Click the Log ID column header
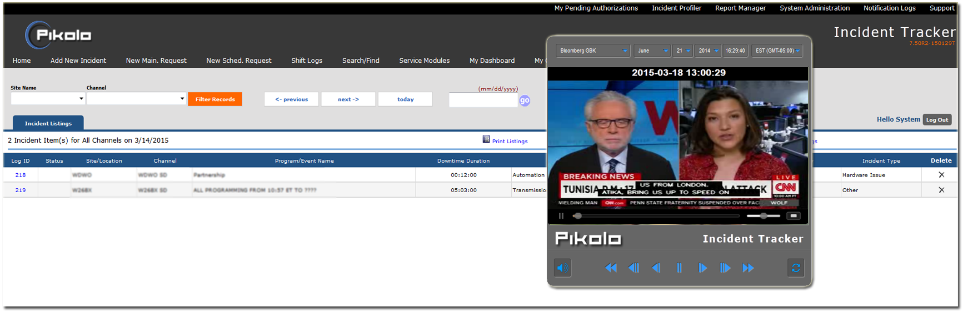 pyautogui.click(x=21, y=161)
